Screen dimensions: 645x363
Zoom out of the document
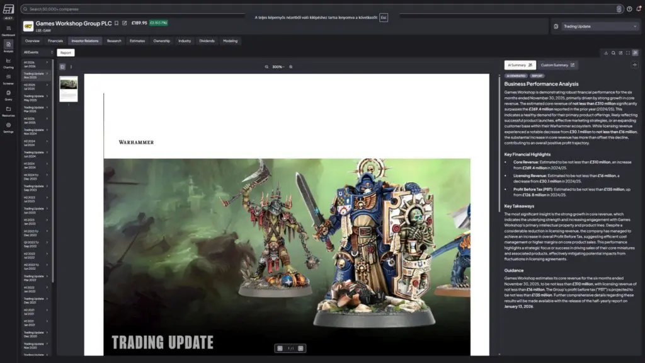point(266,67)
